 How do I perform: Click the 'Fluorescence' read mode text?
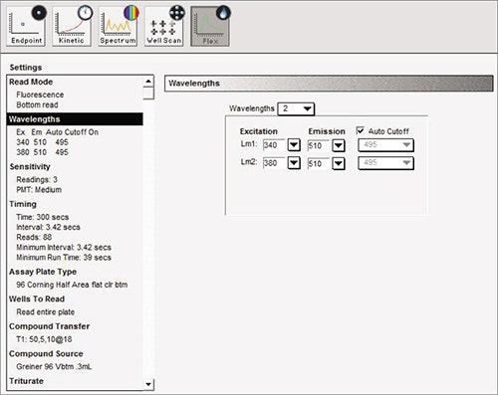click(x=40, y=95)
